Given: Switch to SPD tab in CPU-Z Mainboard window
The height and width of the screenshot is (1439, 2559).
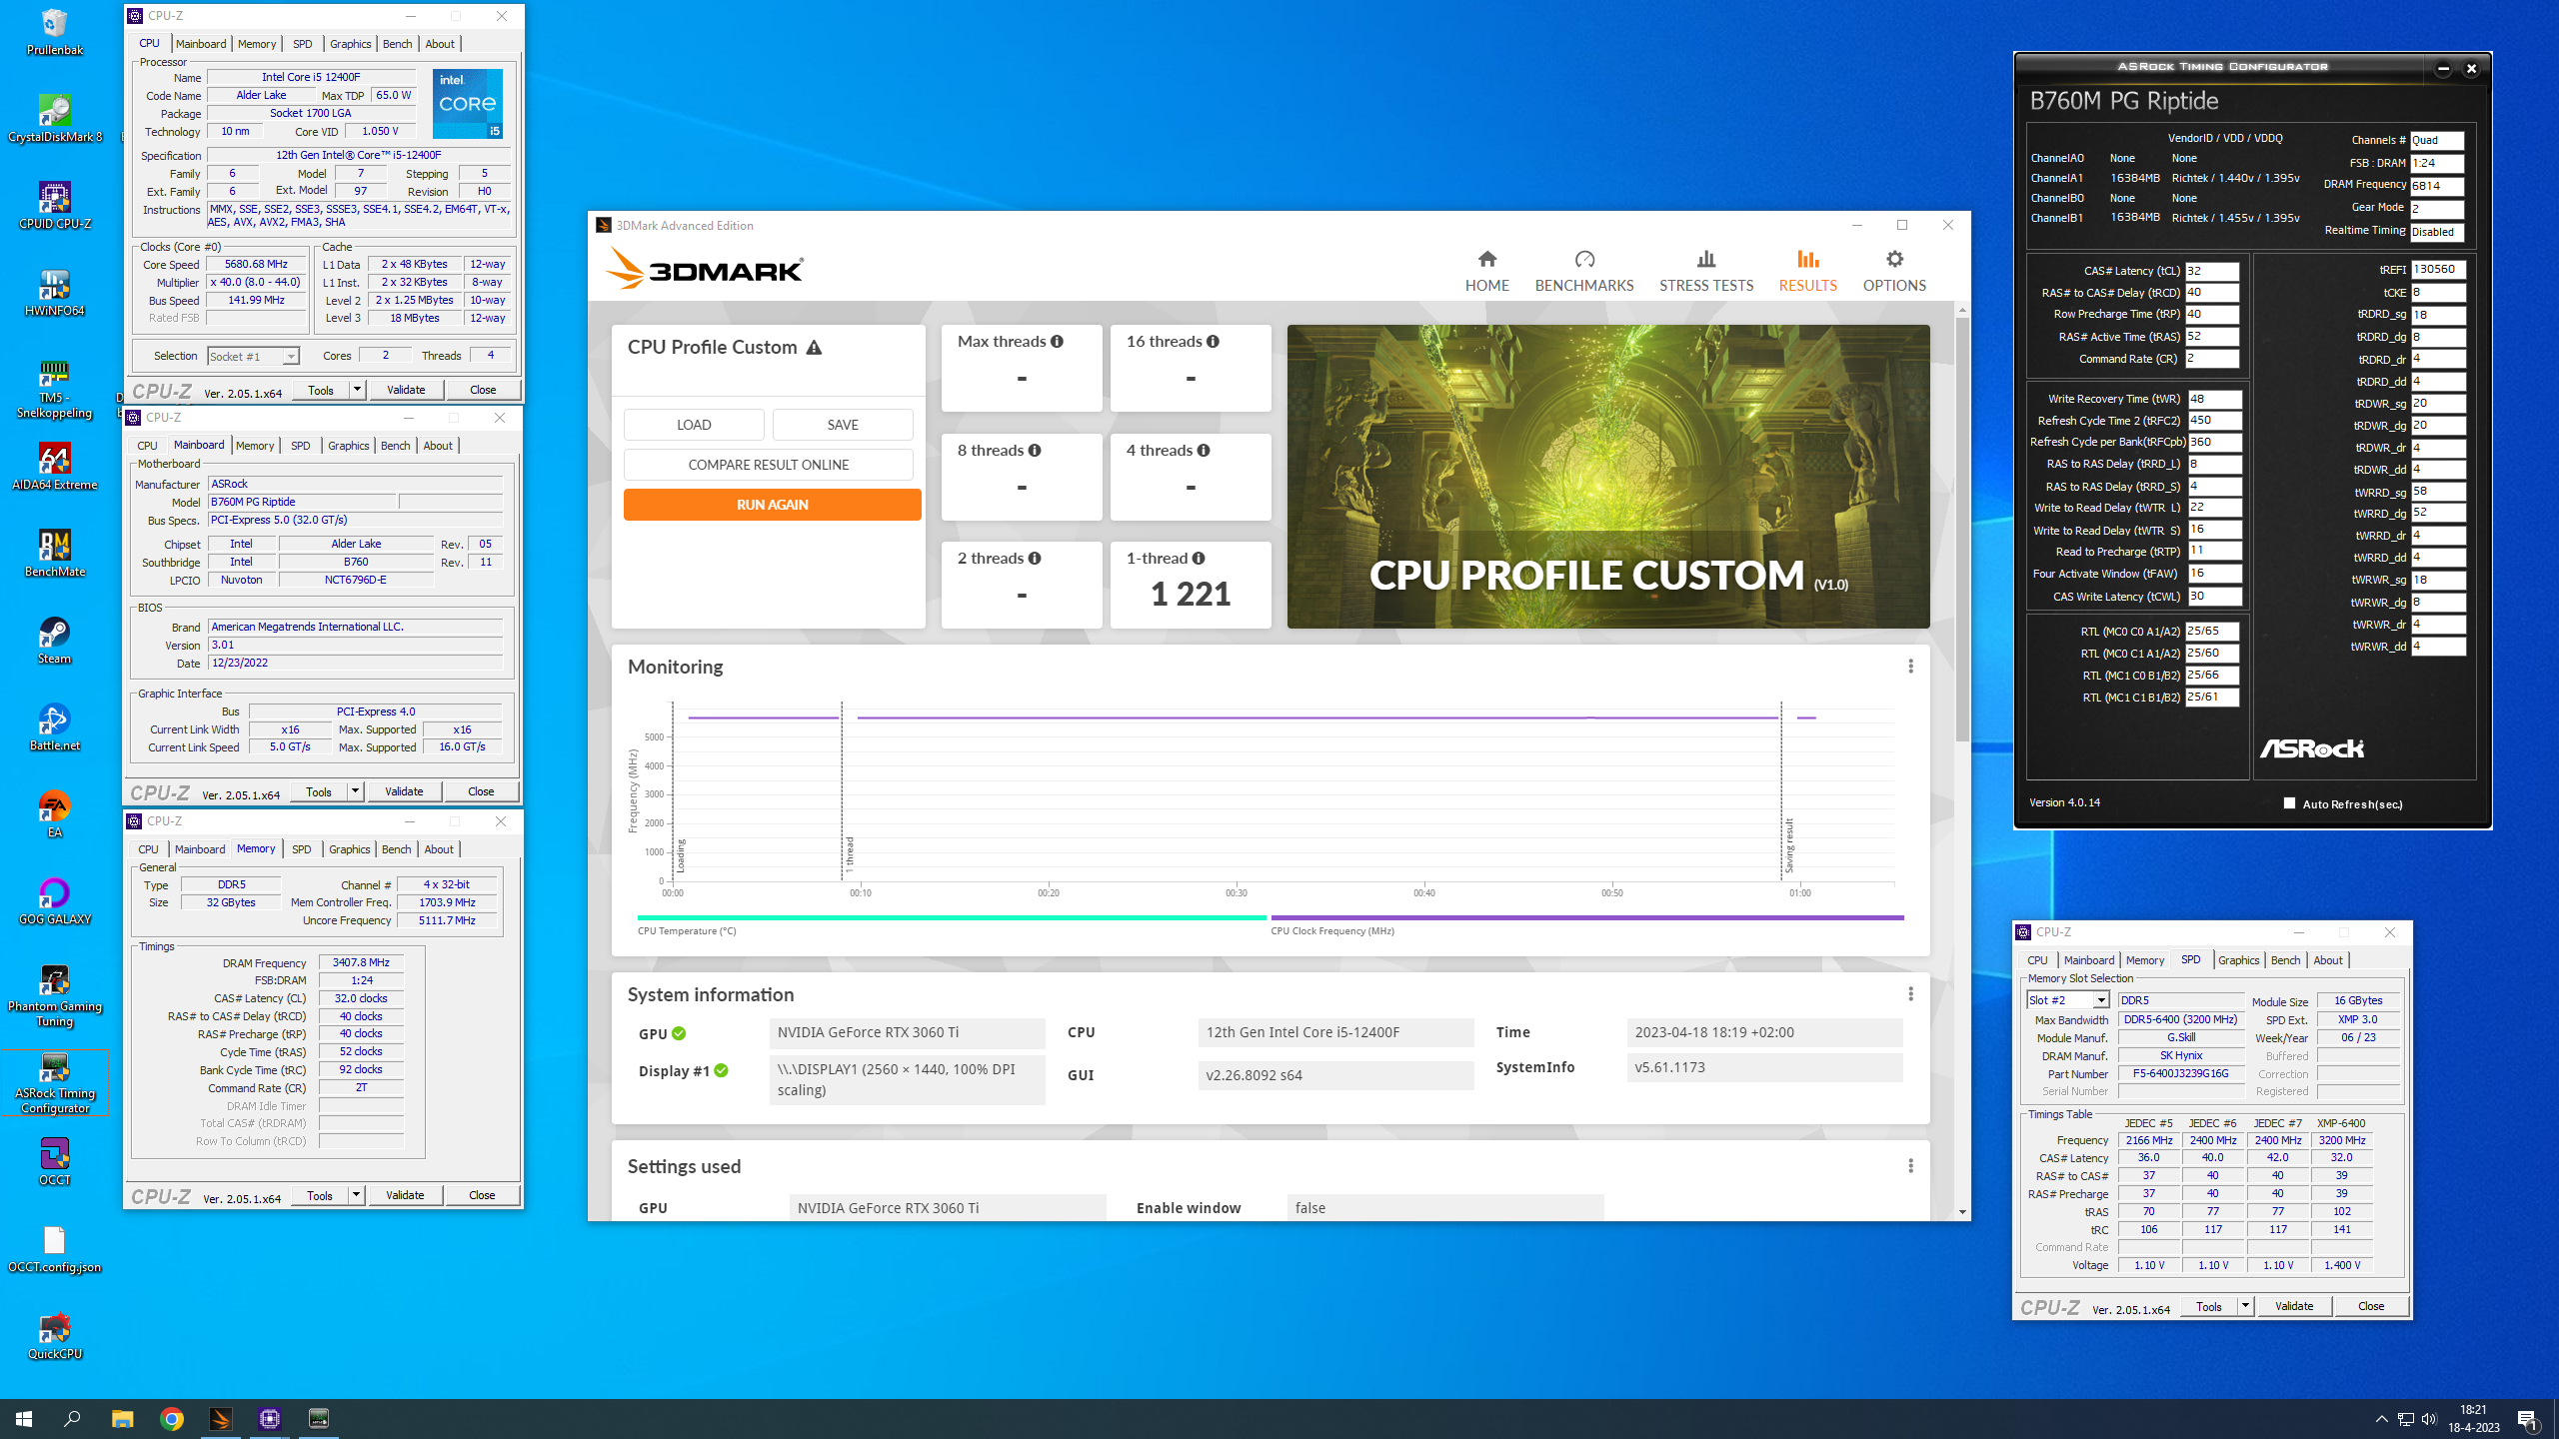Looking at the screenshot, I should point(300,445).
